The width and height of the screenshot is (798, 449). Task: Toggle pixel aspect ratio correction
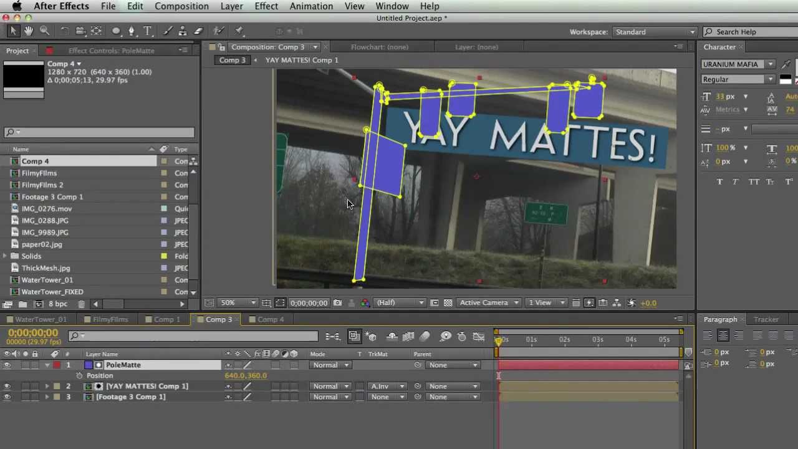pyautogui.click(x=575, y=303)
